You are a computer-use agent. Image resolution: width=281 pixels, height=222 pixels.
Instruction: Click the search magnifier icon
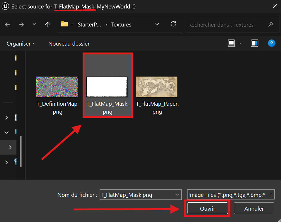[x=270, y=24]
